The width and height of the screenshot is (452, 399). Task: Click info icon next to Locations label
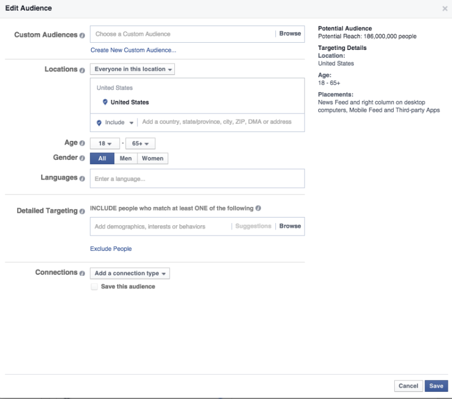click(x=82, y=70)
